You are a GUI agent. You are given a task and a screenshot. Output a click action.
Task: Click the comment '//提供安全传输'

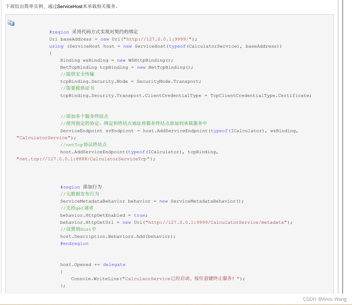[x=77, y=74]
